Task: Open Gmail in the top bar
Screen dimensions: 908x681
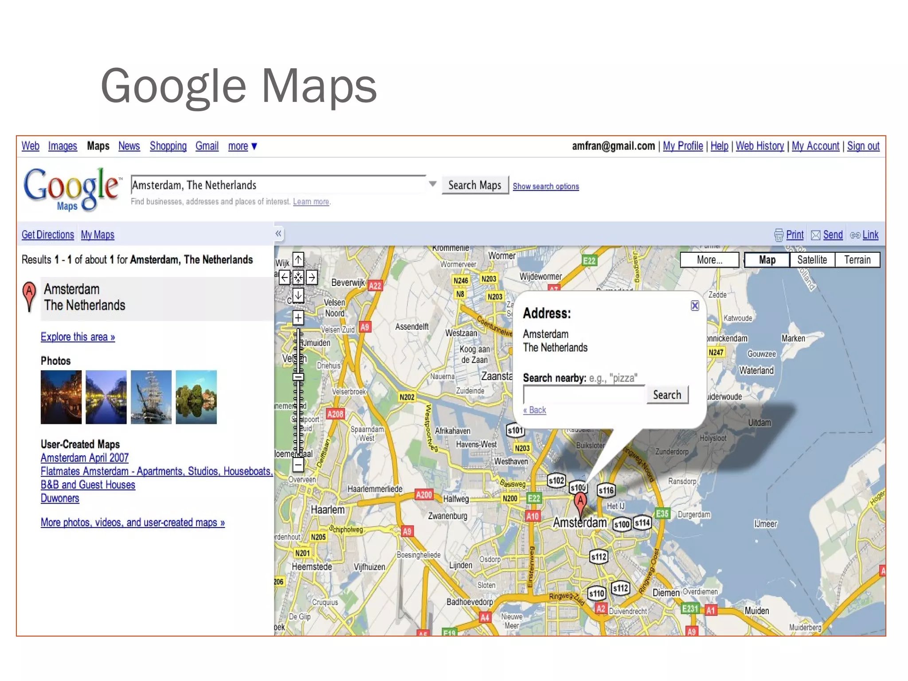Action: (207, 146)
